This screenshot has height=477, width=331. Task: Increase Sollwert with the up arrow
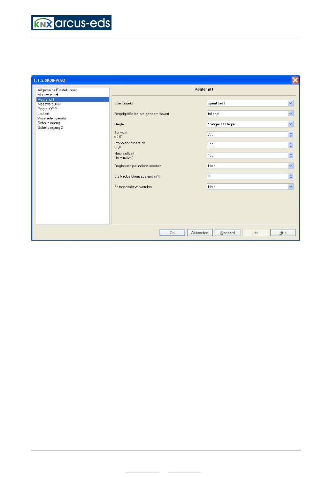(291, 133)
